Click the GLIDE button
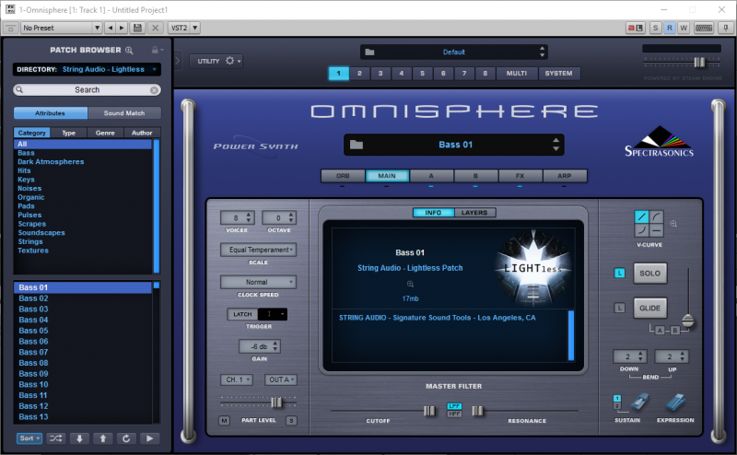The width and height of the screenshot is (737, 455). pyautogui.click(x=650, y=308)
